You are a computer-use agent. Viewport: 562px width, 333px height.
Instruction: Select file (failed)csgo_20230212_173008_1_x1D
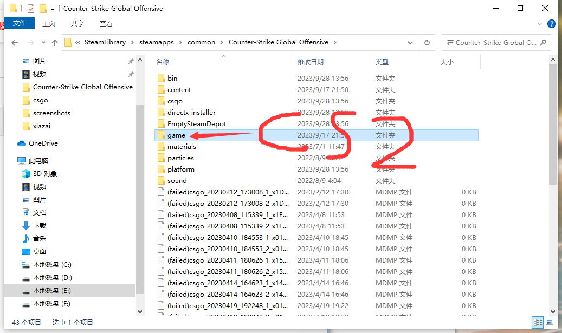[228, 192]
